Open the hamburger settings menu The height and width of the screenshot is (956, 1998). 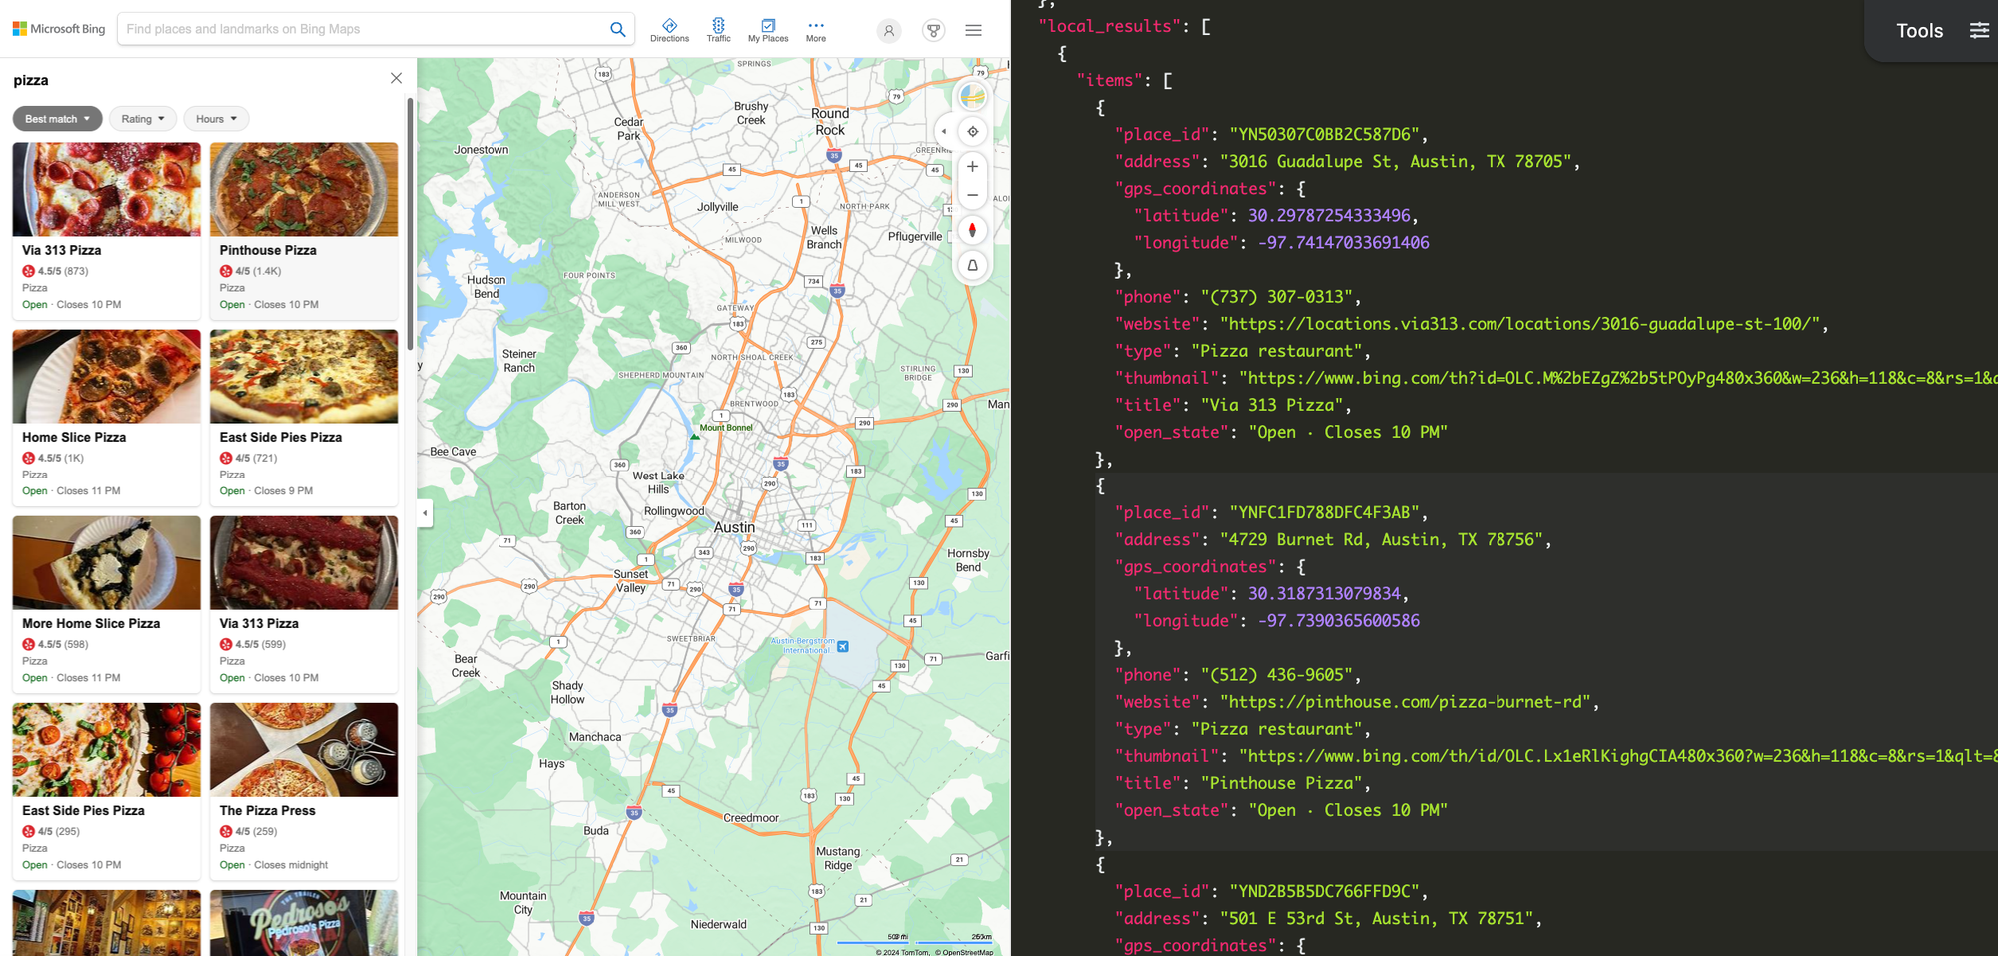(x=973, y=30)
